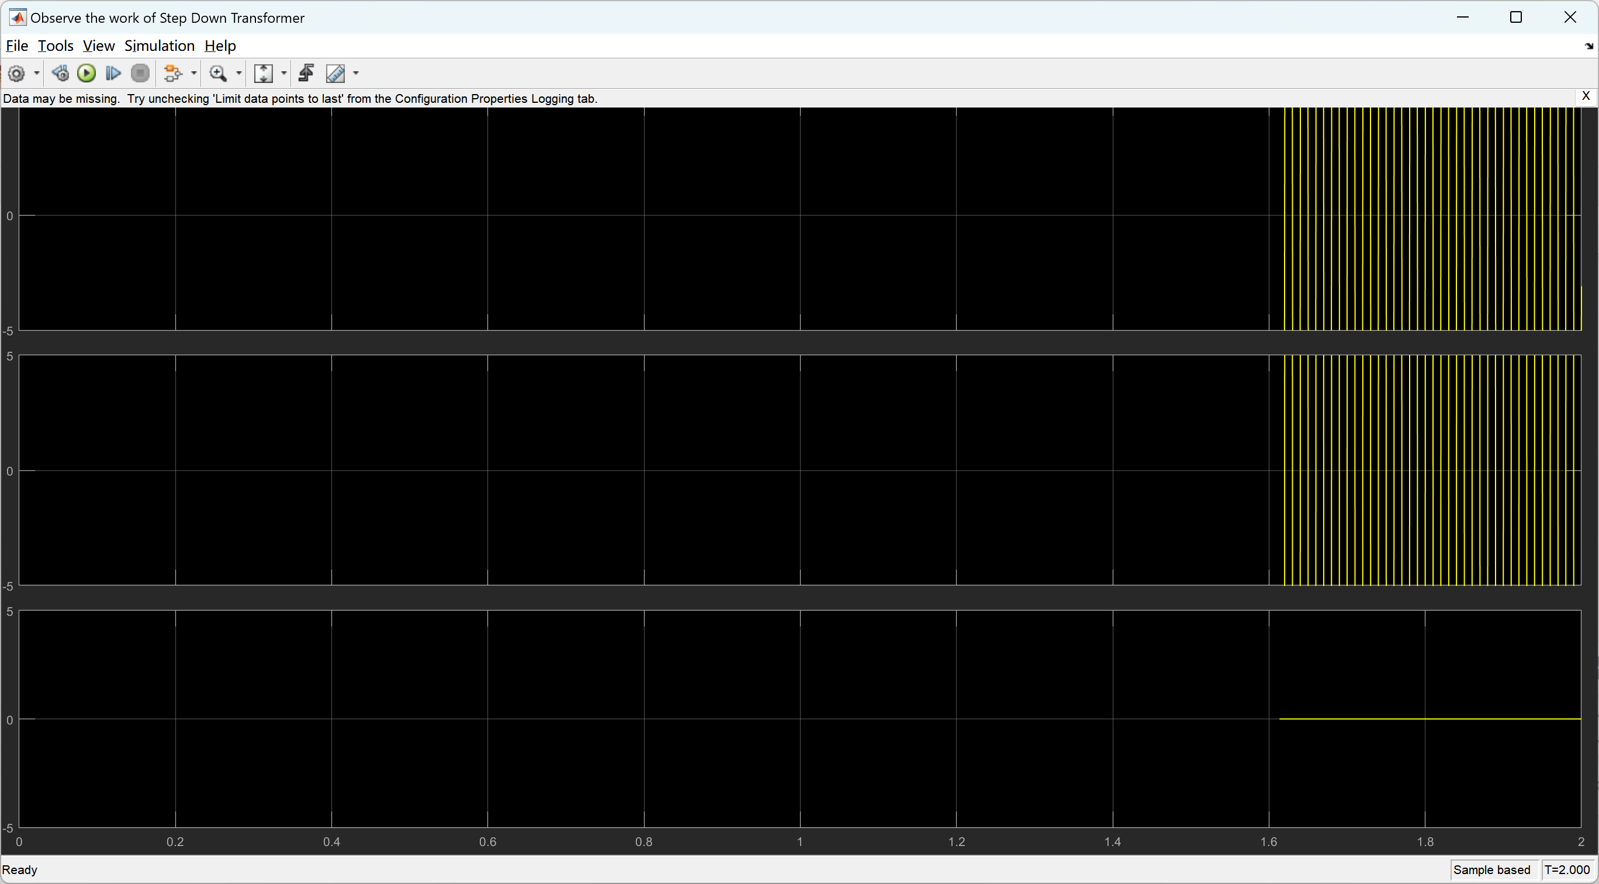Open the measurements dropdown arrow

pyautogui.click(x=356, y=74)
